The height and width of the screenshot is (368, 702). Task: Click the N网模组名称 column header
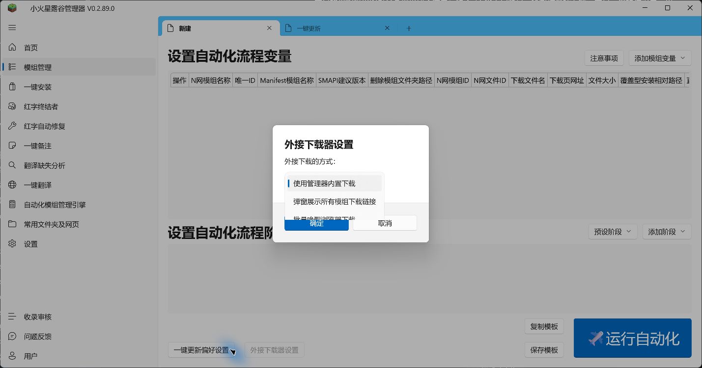click(211, 80)
